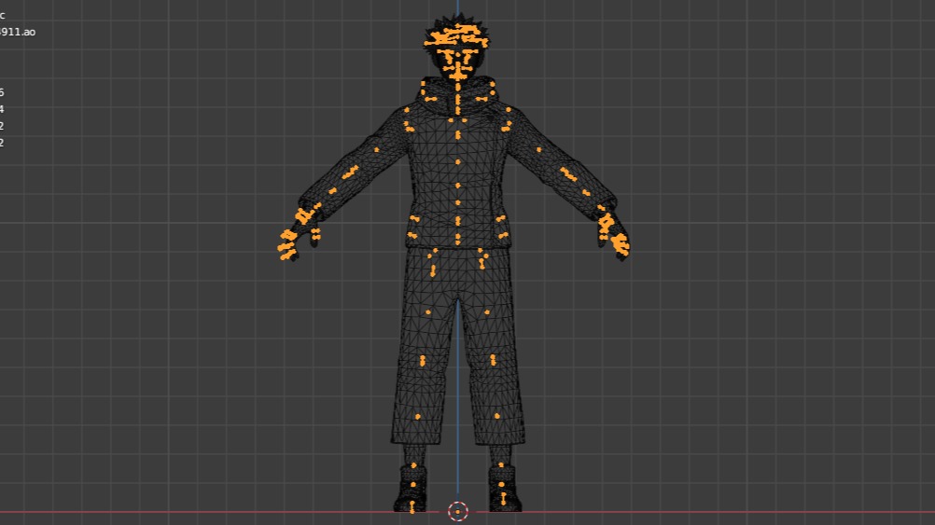Click the blue vertical axis line above the head
The image size is (935, 525).
click(457, 7)
